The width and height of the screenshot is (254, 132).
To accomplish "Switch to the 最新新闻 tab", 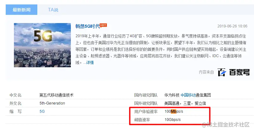I will [22, 10].
